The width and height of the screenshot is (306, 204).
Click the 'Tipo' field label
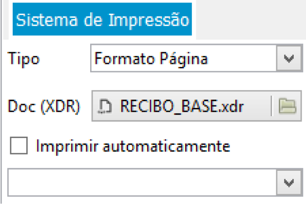coord(24,59)
